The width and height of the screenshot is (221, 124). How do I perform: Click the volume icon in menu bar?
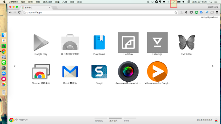pos(183,2)
